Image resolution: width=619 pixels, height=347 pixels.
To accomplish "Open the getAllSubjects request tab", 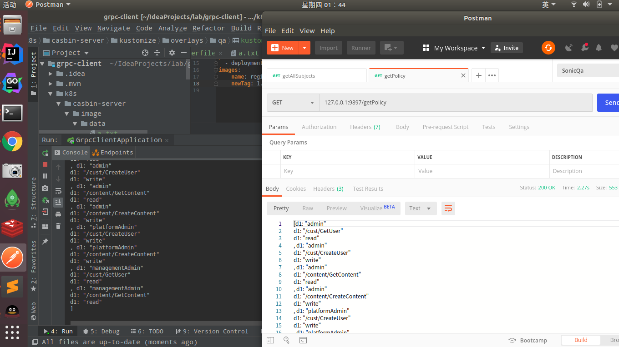I will 317,76.
